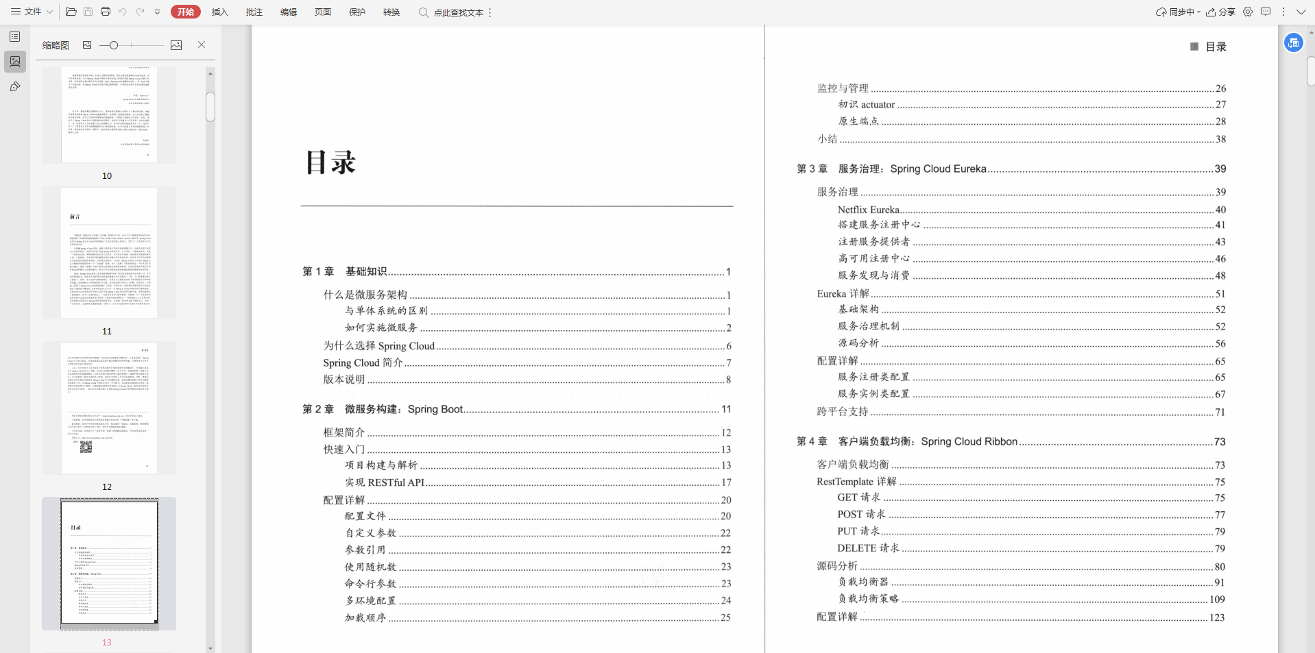
Task: Expand the more options three-dot menu
Action: click(1283, 12)
